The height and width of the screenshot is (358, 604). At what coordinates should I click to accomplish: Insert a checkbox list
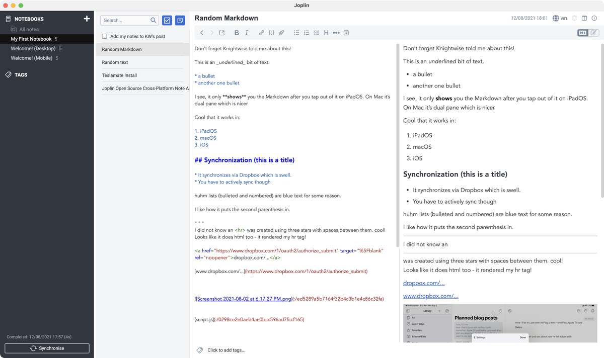pos(316,33)
